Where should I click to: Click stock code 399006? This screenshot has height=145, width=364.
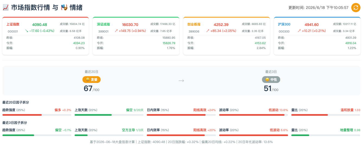[x=194, y=31]
